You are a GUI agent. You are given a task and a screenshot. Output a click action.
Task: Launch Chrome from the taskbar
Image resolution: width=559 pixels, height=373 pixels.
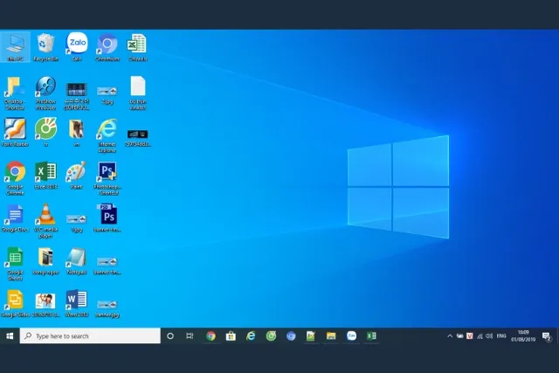click(210, 335)
